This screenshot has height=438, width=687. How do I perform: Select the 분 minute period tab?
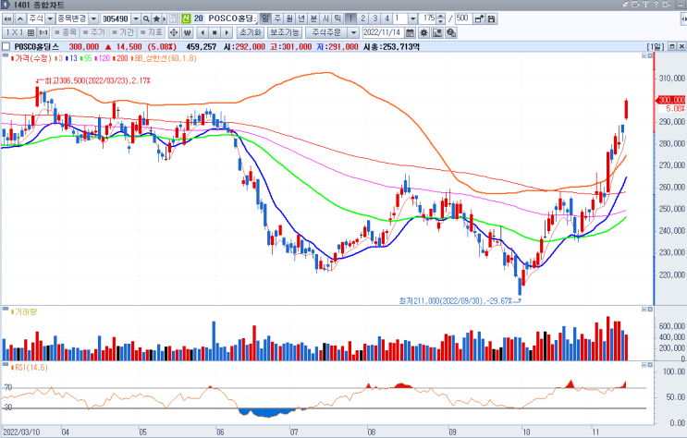tap(313, 18)
